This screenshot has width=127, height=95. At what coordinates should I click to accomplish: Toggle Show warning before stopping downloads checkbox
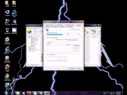(x=47, y=61)
